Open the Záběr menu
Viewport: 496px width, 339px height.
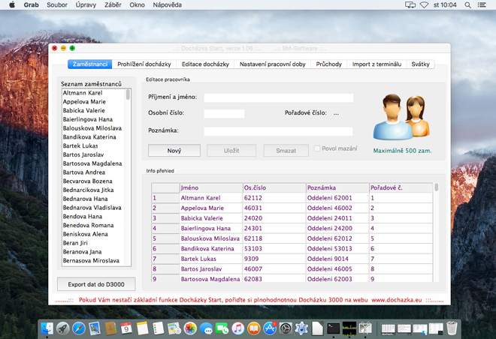pos(113,4)
